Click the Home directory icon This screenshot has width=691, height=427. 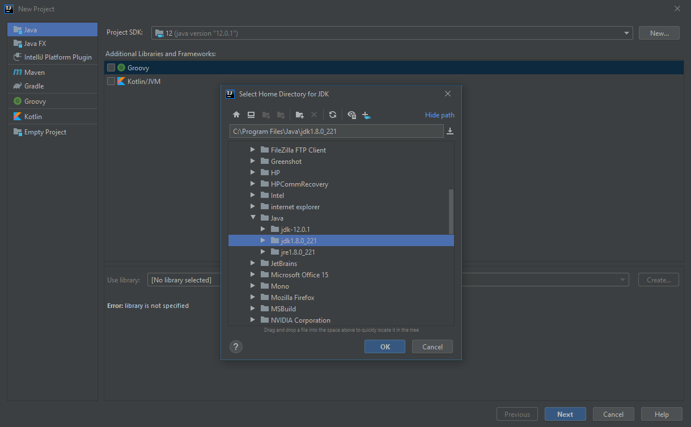click(x=236, y=115)
